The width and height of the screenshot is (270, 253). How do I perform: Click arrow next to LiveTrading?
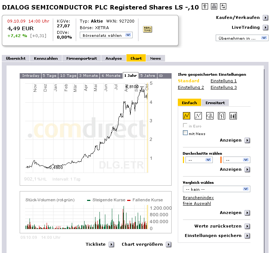point(265,27)
